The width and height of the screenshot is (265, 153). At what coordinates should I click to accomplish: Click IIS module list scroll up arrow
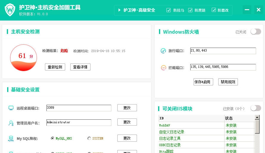pos(257,117)
